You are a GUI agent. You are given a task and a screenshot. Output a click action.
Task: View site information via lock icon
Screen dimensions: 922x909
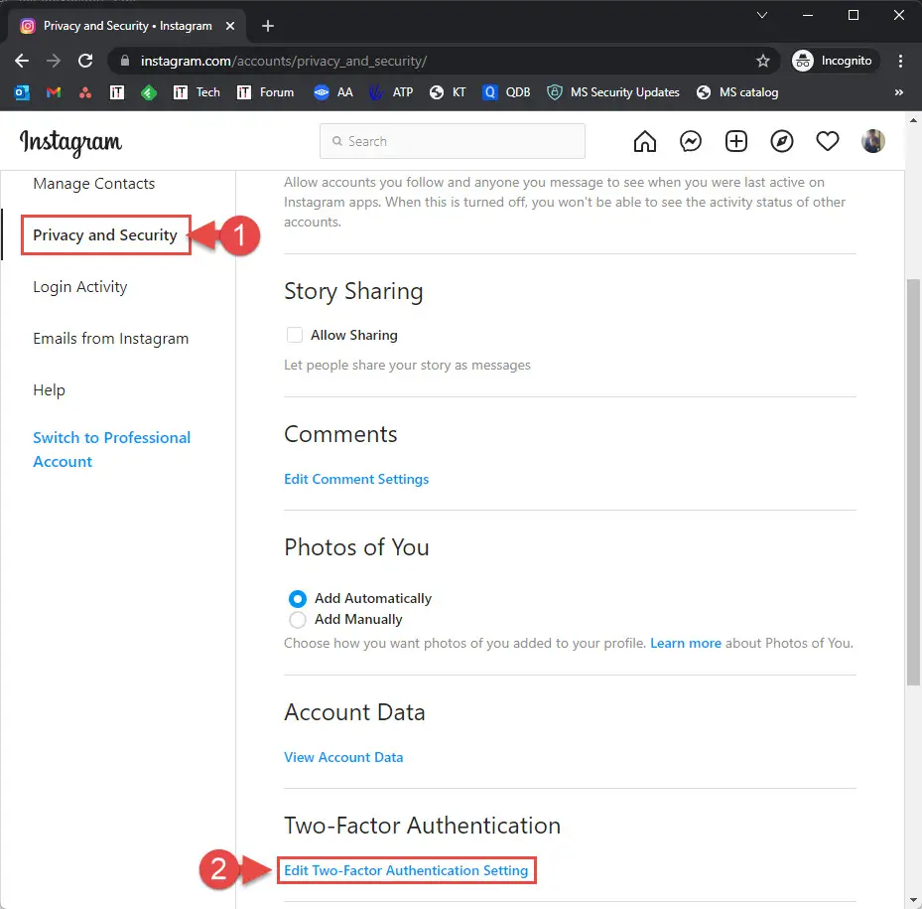125,61
